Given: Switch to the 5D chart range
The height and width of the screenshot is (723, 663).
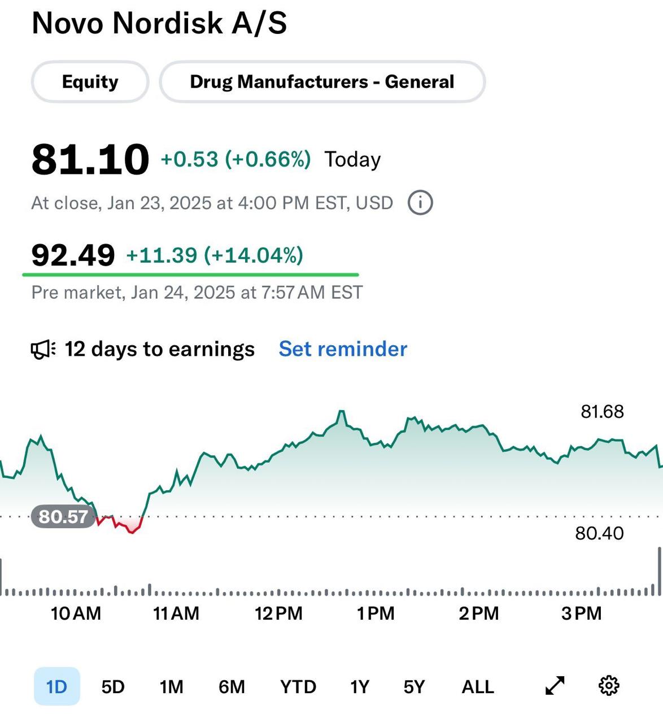Looking at the screenshot, I should [x=113, y=686].
